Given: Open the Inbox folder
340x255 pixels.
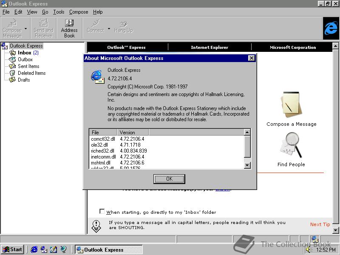Looking at the screenshot, I should [25, 53].
